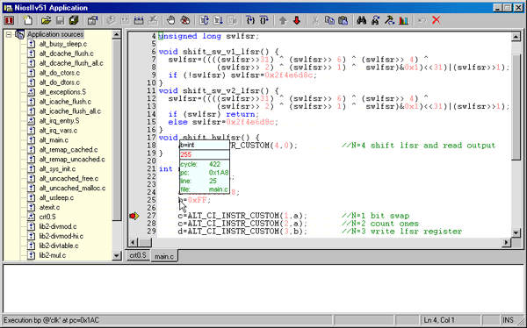
Task: Click the gray up arrow icon
Action: tap(283, 20)
